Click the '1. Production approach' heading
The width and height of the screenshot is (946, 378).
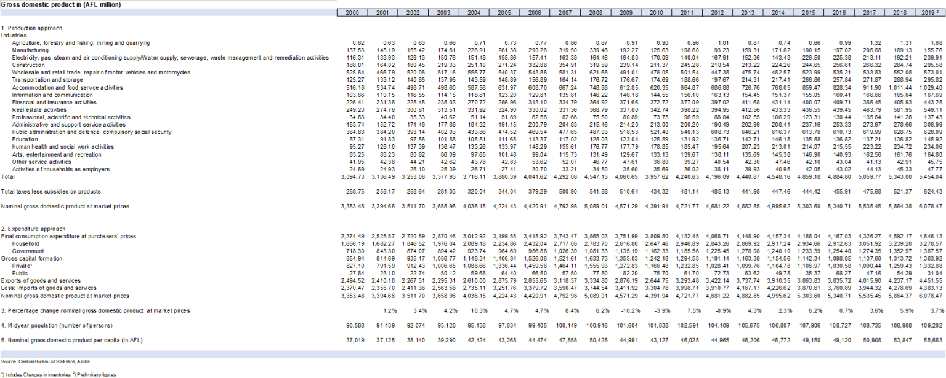click(31, 28)
